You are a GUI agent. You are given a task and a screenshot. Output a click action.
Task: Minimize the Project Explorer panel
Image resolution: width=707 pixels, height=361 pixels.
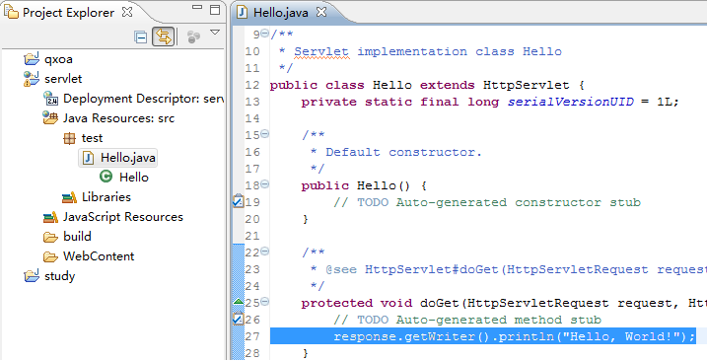(x=197, y=8)
